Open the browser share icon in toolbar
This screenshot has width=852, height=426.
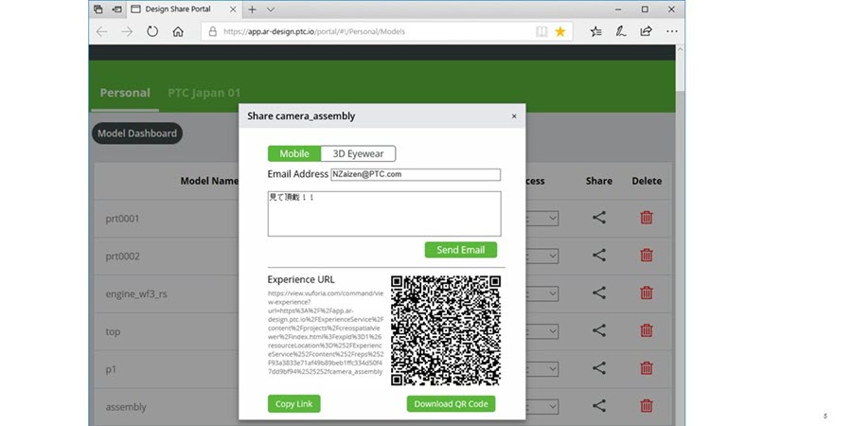(646, 31)
